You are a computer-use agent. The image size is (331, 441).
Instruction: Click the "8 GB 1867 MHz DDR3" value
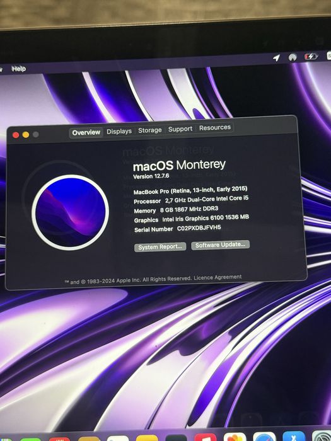pyautogui.click(x=189, y=209)
